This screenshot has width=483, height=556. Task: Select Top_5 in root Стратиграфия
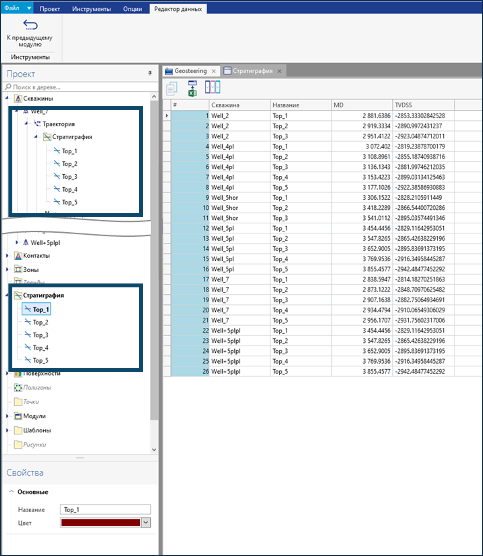point(41,360)
